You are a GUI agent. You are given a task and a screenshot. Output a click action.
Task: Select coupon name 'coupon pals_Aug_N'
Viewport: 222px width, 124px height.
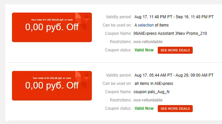pos(151,92)
